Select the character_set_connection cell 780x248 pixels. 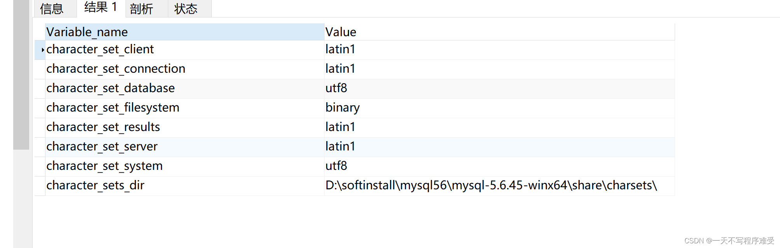pos(185,69)
